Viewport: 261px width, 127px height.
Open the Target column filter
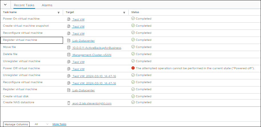click(x=124, y=12)
